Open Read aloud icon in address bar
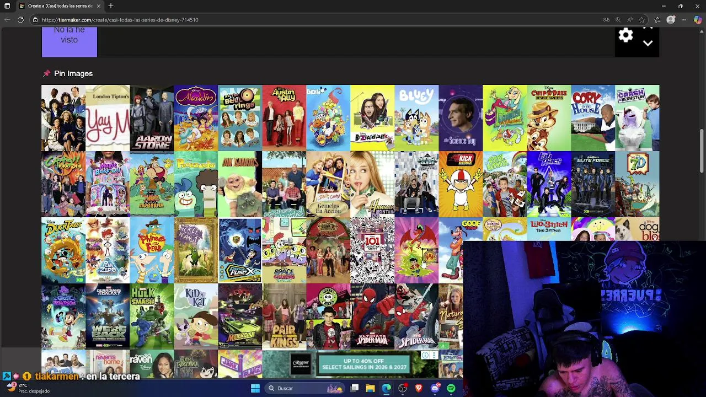Screen dimensions: 706x397 [x=630, y=20]
